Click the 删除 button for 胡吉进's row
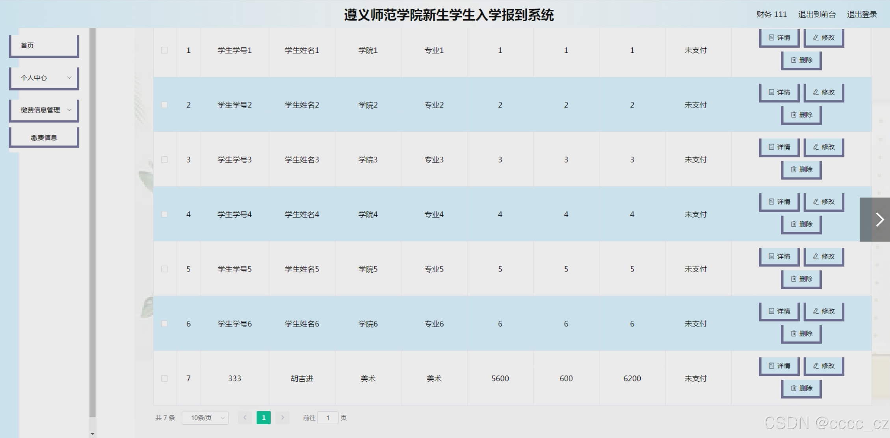Image resolution: width=890 pixels, height=438 pixels. tap(801, 388)
